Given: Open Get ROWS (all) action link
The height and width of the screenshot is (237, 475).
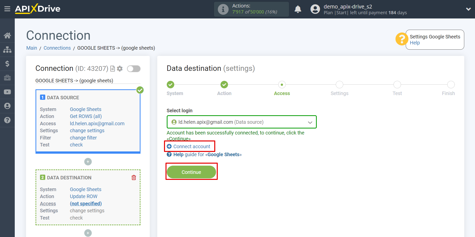Looking at the screenshot, I should coord(86,116).
